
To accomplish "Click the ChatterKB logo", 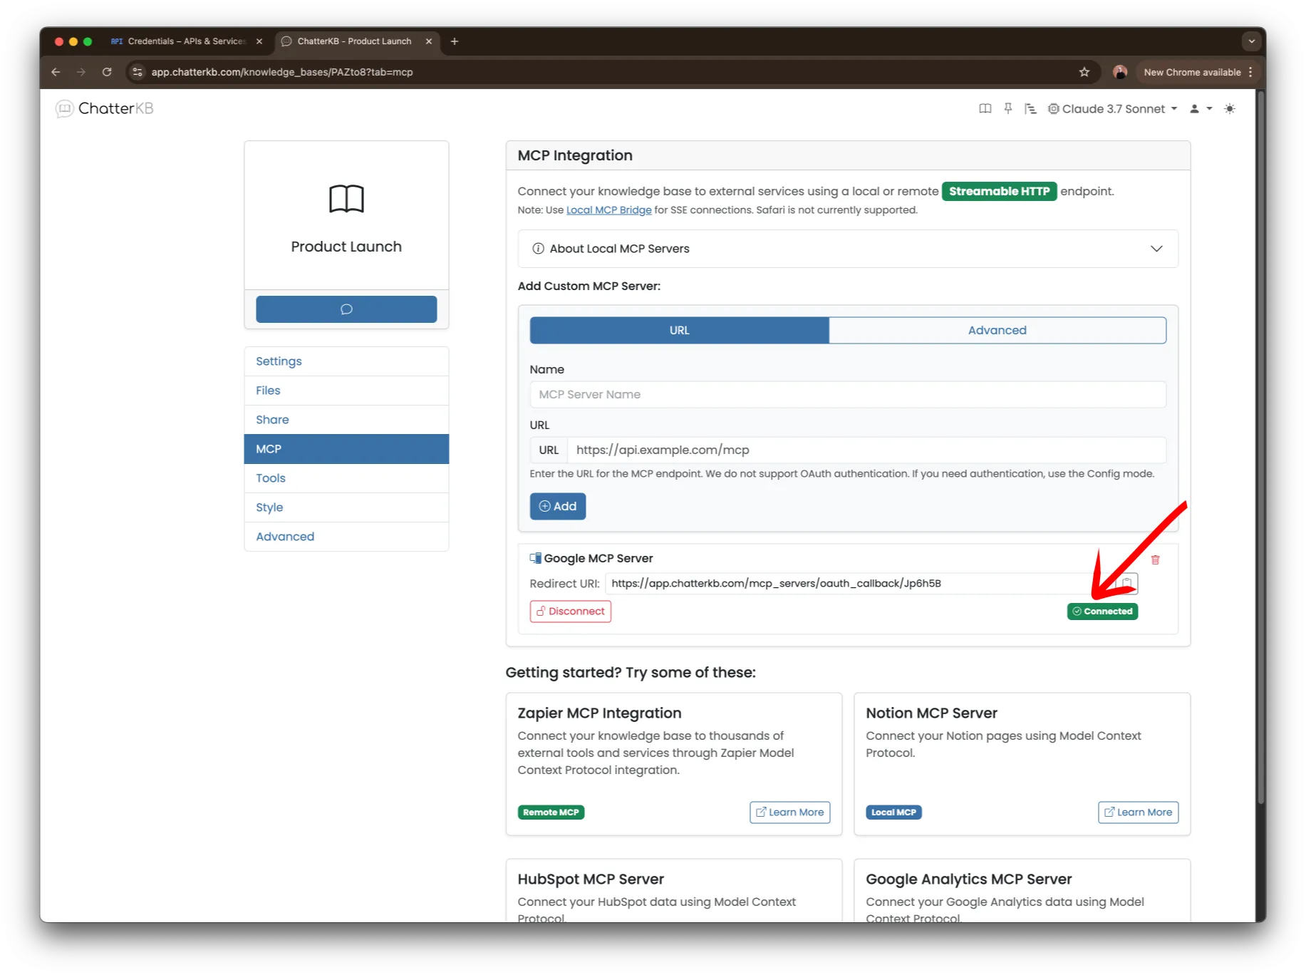I will [105, 108].
